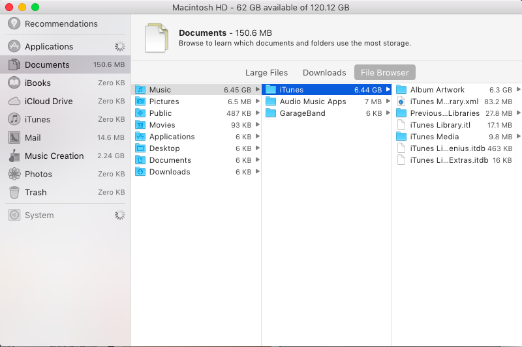Click the Previous Libraries folder icon
The height and width of the screenshot is (347, 522).
click(x=401, y=113)
